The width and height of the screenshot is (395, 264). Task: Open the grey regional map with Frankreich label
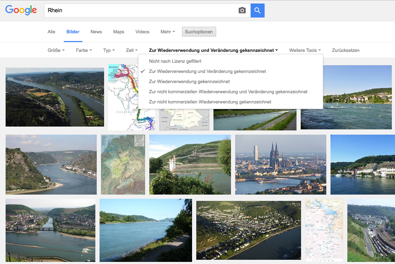click(x=184, y=120)
